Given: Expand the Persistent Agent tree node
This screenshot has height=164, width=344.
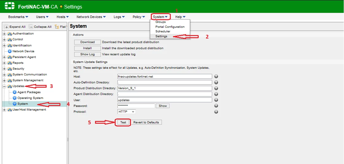Looking at the screenshot, I should click(x=4, y=57).
